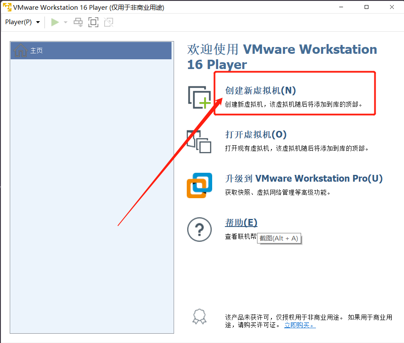The image size is (404, 343).
Task: Click the create new virtual machine icon
Action: pyautogui.click(x=200, y=97)
